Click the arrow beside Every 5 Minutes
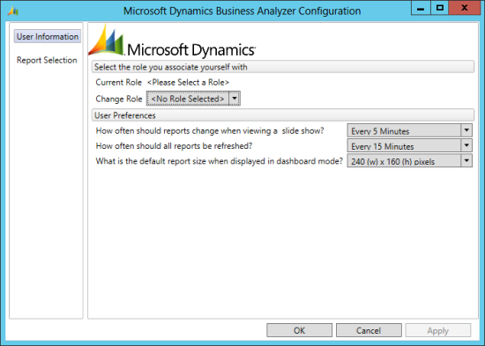This screenshot has height=346, width=485. coord(466,130)
